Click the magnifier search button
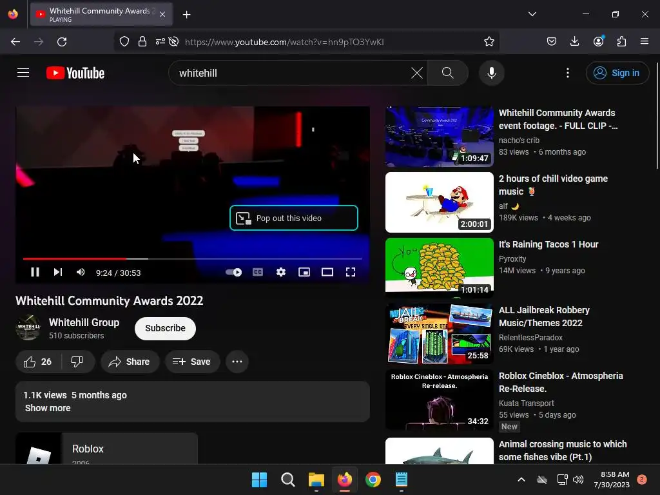The width and height of the screenshot is (660, 495). [448, 73]
